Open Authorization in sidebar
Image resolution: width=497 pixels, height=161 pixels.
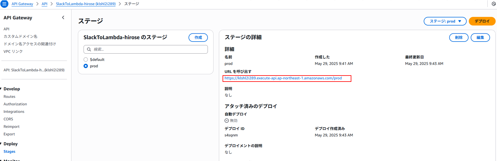[15, 104]
